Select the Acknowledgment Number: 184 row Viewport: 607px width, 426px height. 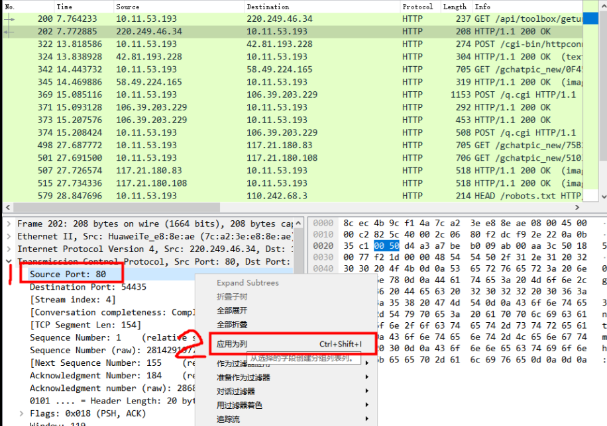click(x=112, y=375)
